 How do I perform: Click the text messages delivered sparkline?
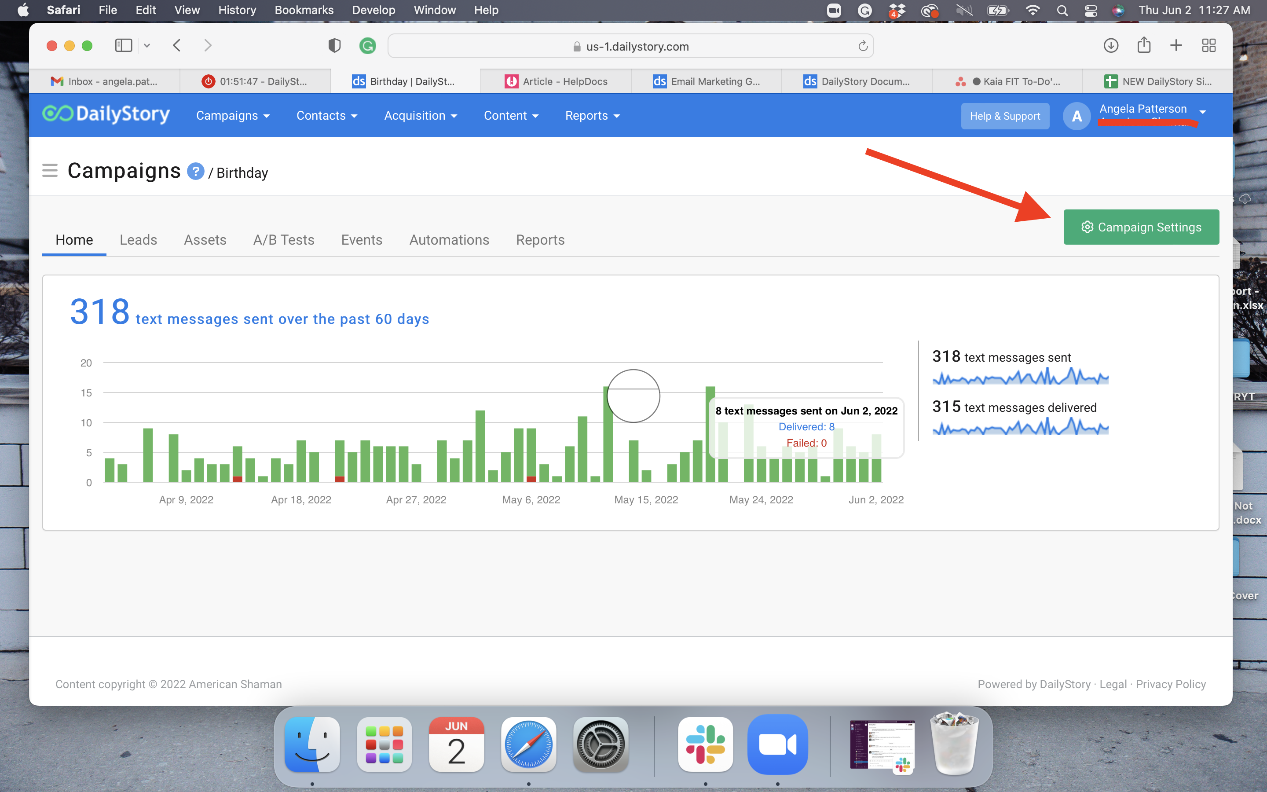coord(1020,426)
